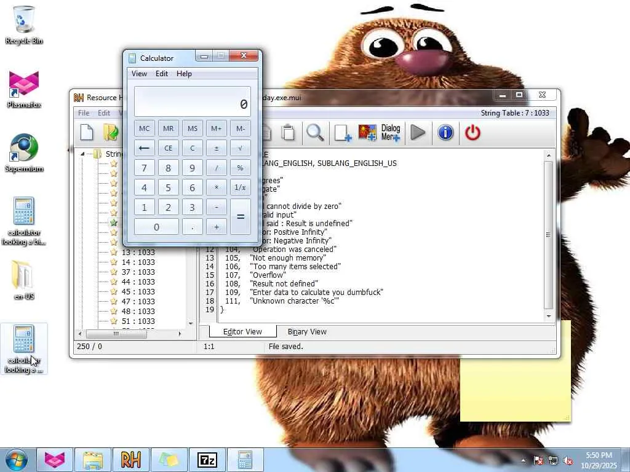Image resolution: width=630 pixels, height=472 pixels.
Task: Click the editor vertical scrollbar thumb
Action: (548, 235)
